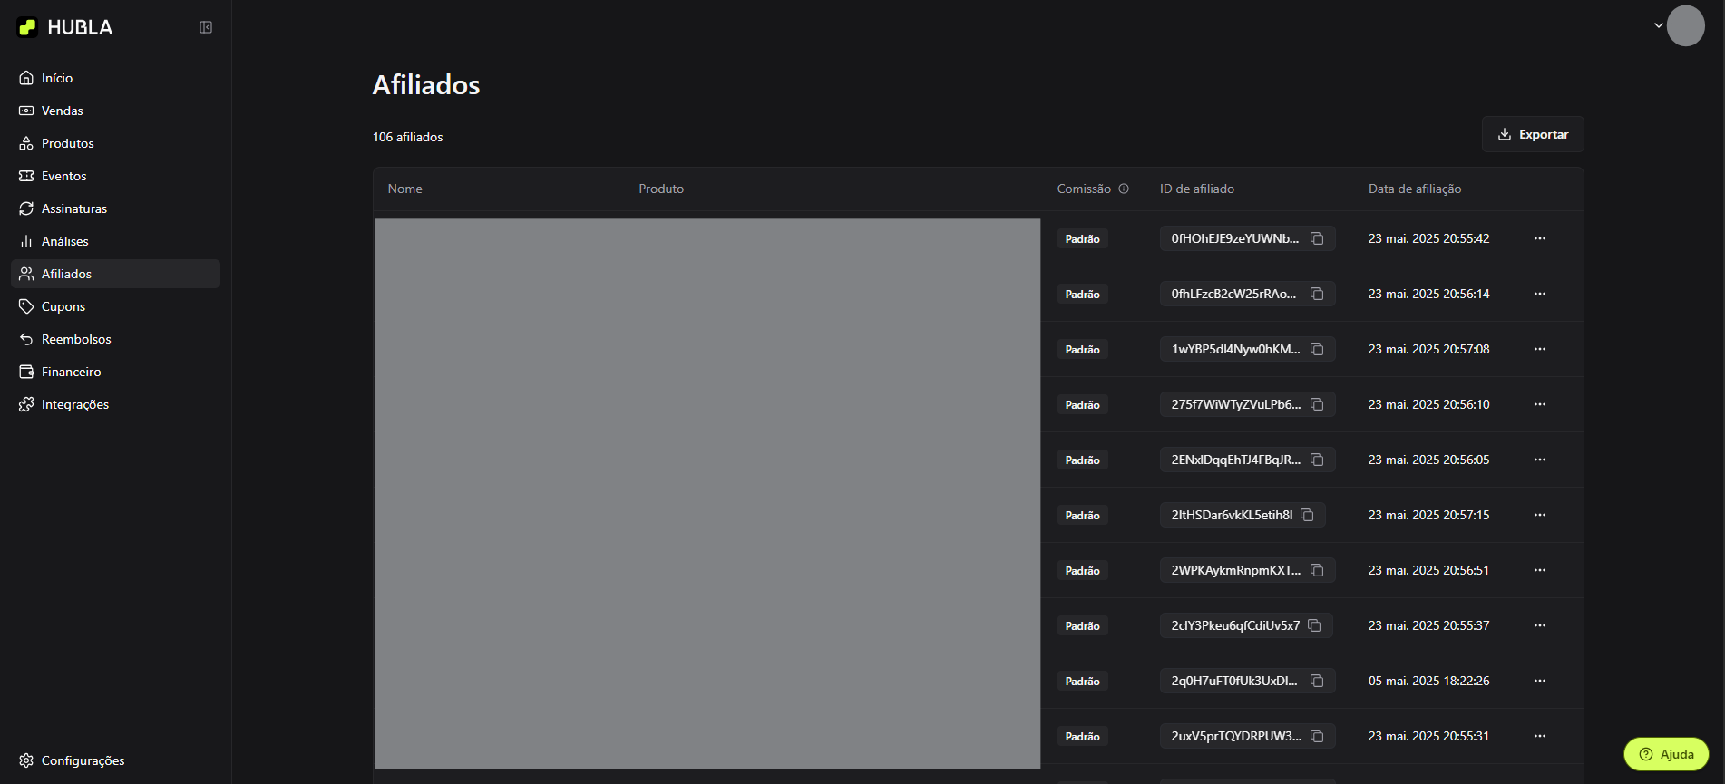Viewport: 1725px width, 784px height.
Task: Open Financeiro from the sidebar
Action: [x=71, y=372]
